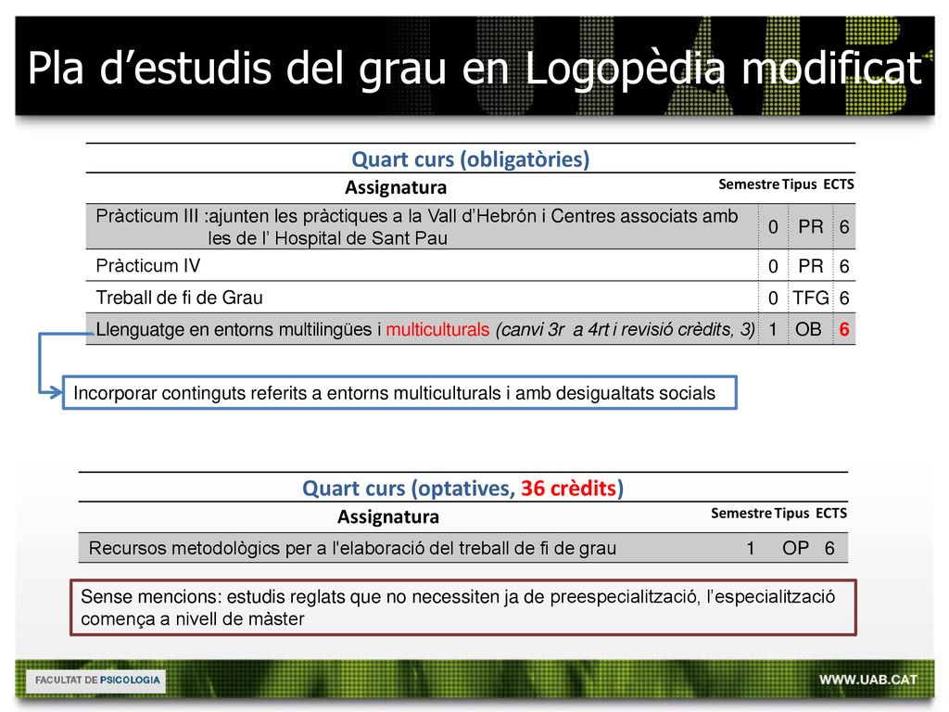
Task: Click the 'ECTS' header of the optatives table
Action: coord(831,514)
